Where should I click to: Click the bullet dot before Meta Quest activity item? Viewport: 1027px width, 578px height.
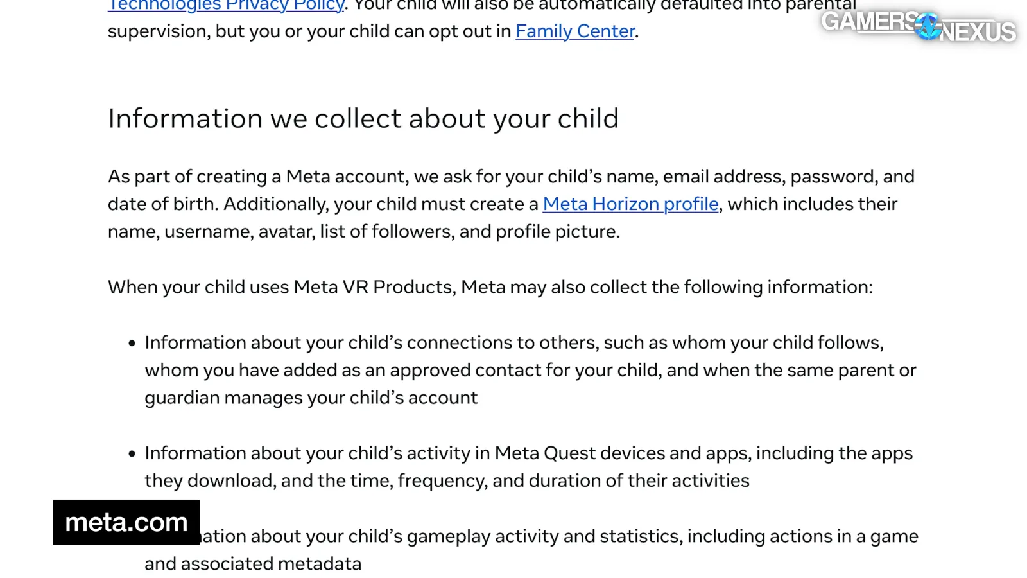(x=132, y=453)
